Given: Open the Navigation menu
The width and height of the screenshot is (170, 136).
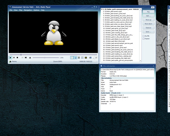Looking at the screenshot, I should click(x=28, y=10).
